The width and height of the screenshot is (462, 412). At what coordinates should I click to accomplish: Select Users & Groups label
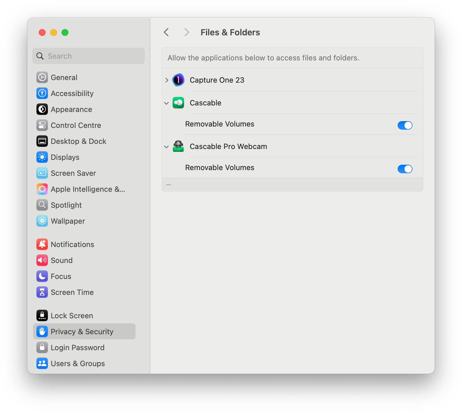78,364
